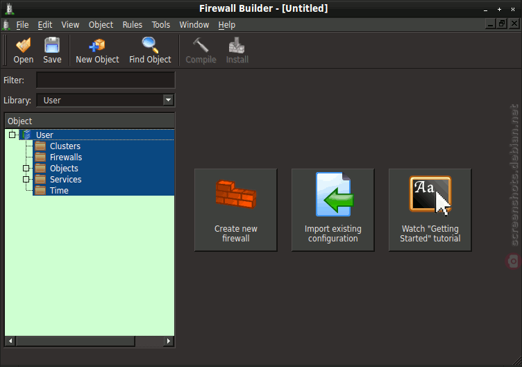Open a file with the Open toolbar icon

click(24, 50)
